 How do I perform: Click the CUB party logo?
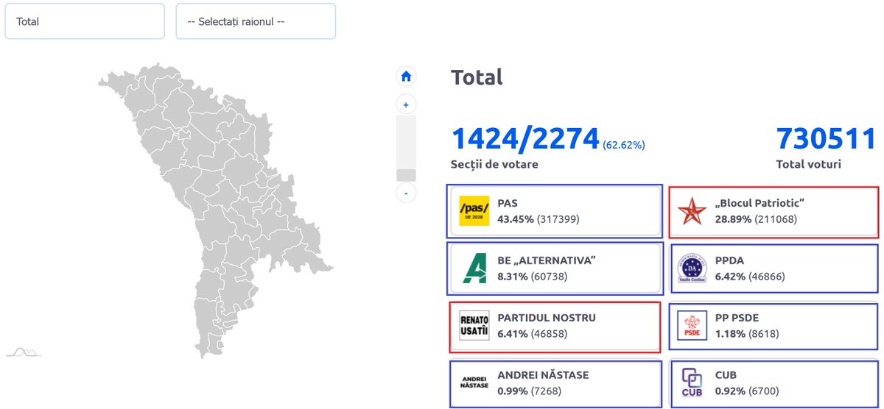pos(692,383)
